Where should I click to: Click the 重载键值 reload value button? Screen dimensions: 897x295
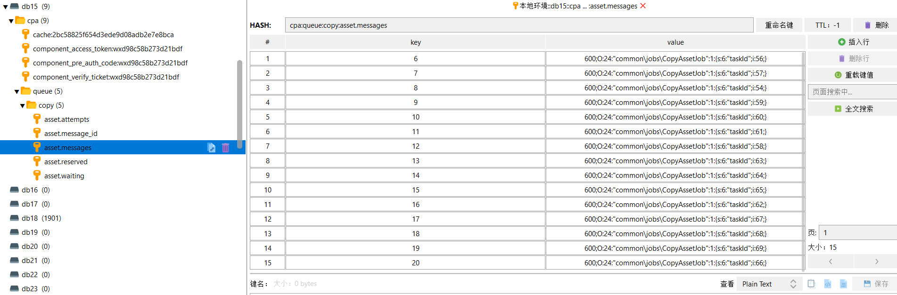853,75
